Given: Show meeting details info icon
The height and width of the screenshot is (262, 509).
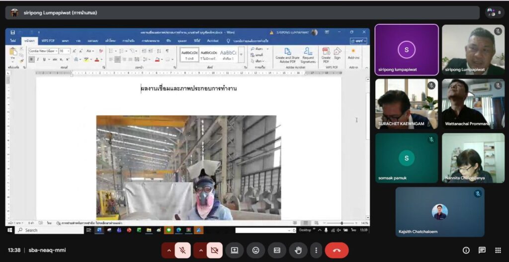Looking at the screenshot, I should pyautogui.click(x=466, y=250).
